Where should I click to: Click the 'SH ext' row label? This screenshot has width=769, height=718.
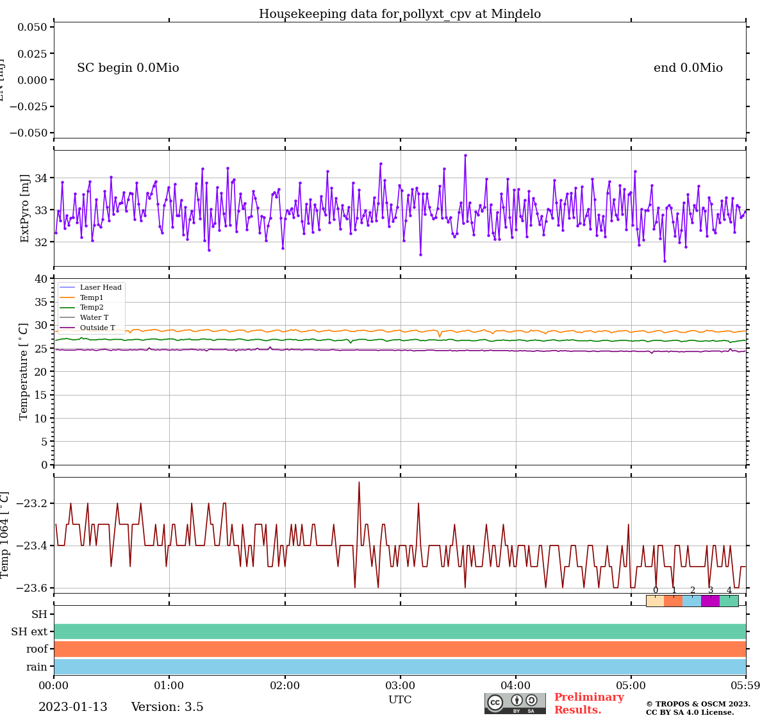[x=29, y=631]
